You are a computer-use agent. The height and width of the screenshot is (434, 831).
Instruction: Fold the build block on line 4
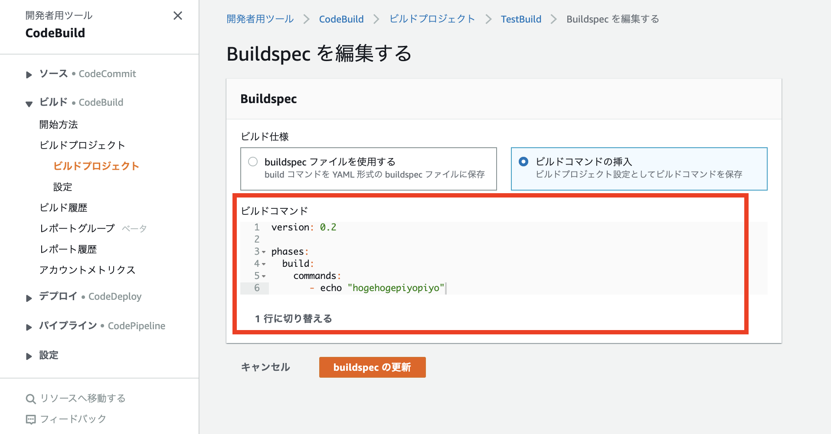tap(264, 264)
